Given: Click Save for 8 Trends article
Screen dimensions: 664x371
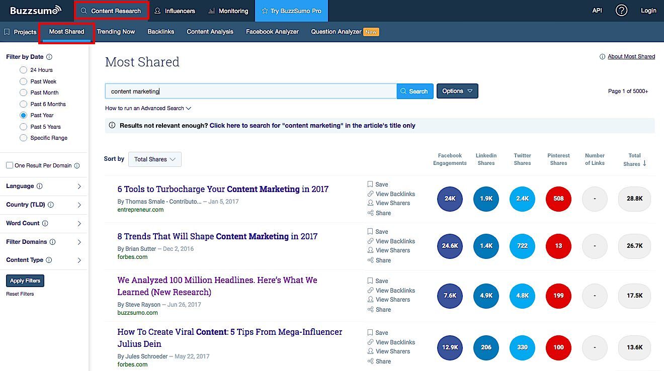Looking at the screenshot, I should pos(378,232).
